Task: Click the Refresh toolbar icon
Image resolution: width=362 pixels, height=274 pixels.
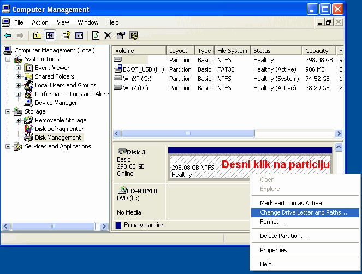Action: [x=96, y=35]
